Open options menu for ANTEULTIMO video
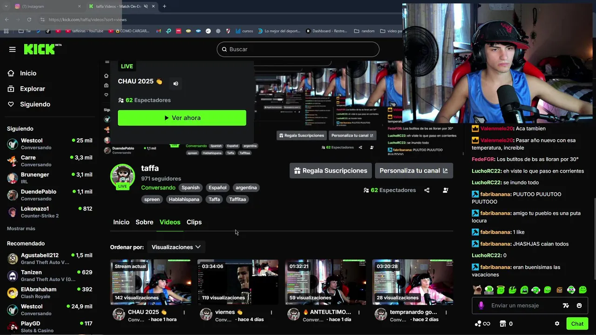This screenshot has height=335, width=596. (x=359, y=312)
